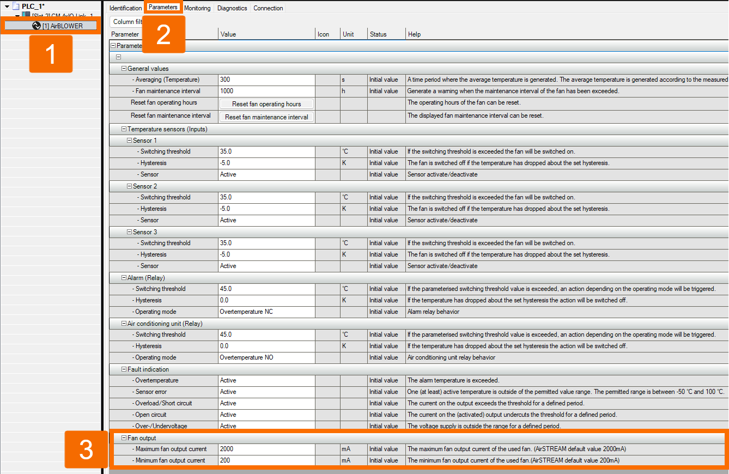The width and height of the screenshot is (729, 474).
Task: Edit Sensor 2 Hysteresis value
Action: point(266,209)
